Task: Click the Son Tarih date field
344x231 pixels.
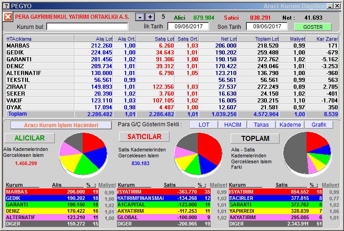Action: (x=267, y=27)
